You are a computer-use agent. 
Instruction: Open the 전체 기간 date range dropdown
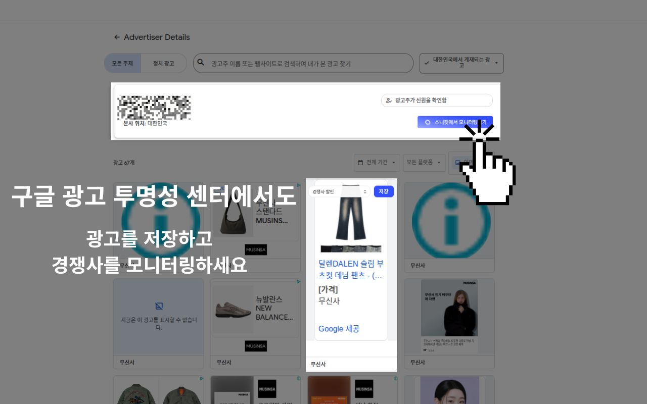[x=377, y=163]
